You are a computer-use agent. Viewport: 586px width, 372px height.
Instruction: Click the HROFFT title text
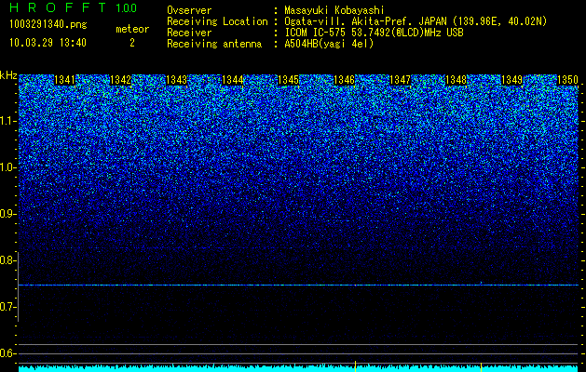click(58, 7)
